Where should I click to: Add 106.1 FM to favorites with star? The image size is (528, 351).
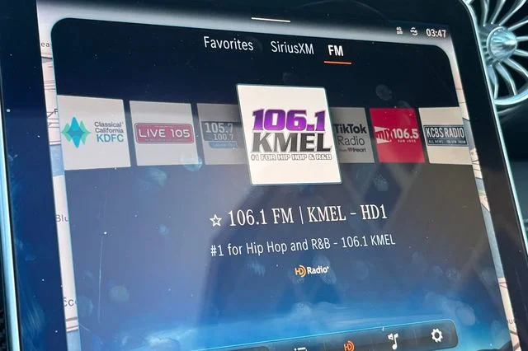215,221
